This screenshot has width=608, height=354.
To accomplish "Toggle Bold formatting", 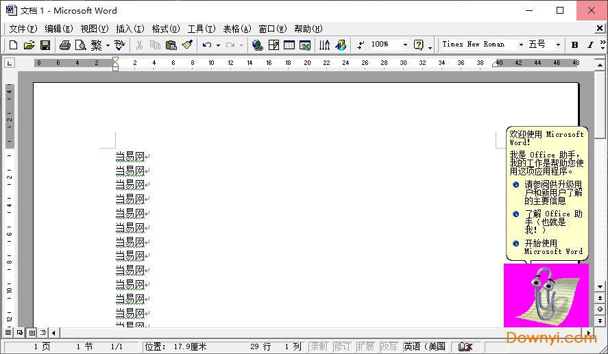I will point(574,45).
